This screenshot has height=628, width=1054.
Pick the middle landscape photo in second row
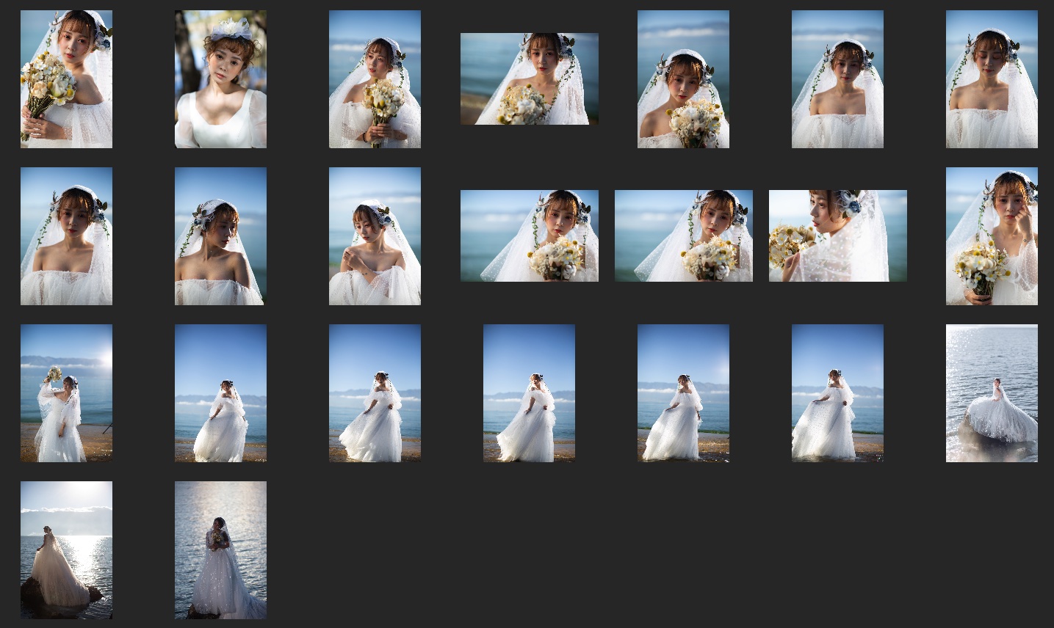coord(683,235)
